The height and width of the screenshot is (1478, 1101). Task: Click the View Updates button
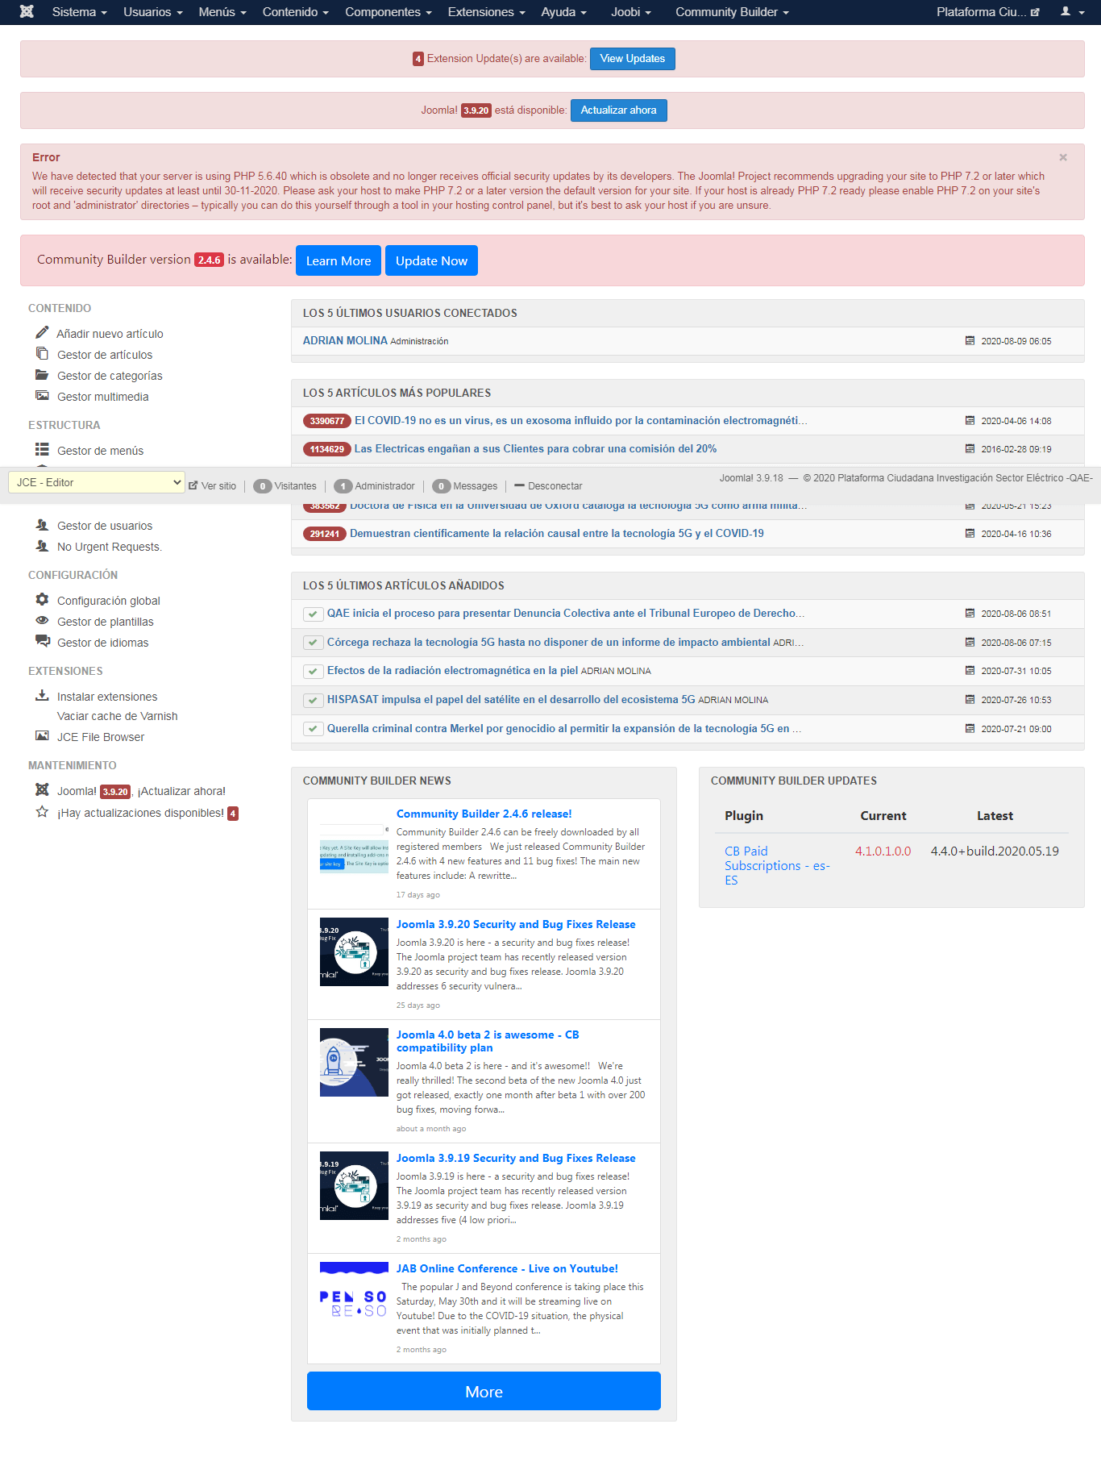coord(633,59)
